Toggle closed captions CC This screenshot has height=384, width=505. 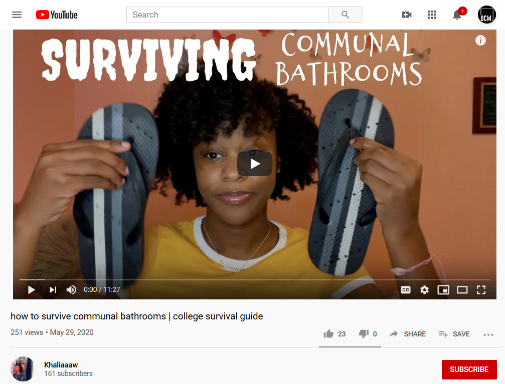406,290
